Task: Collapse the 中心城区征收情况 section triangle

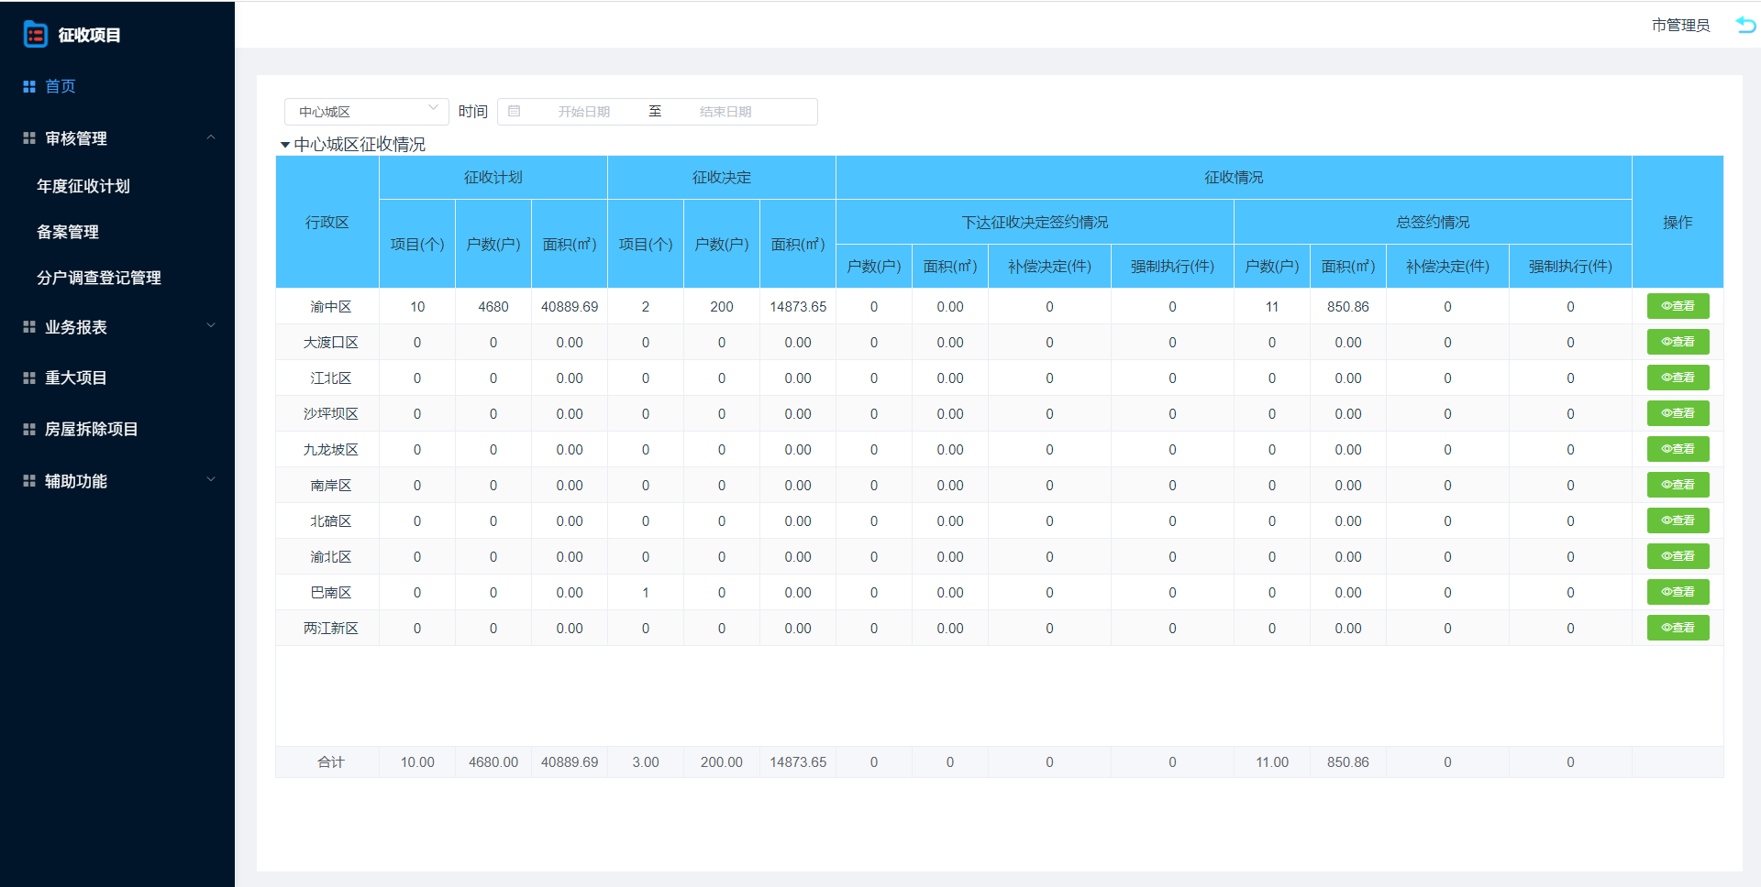Action: point(285,145)
